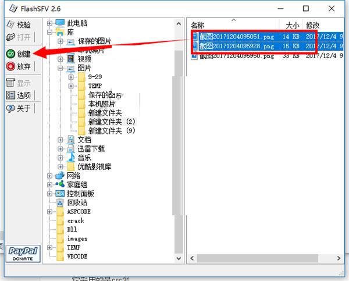Click tree scrollbar down arrow

[x=179, y=258]
